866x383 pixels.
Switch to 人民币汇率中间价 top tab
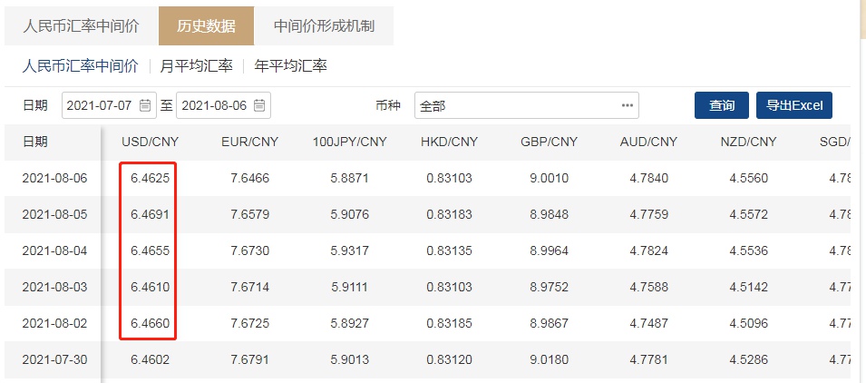pos(81,25)
